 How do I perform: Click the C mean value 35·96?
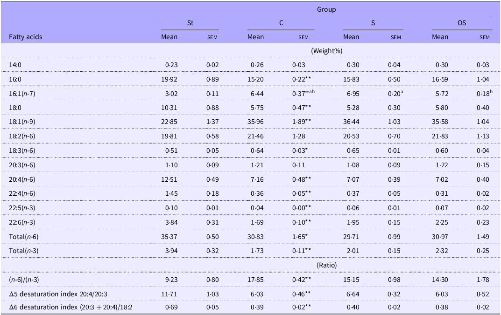click(x=255, y=122)
